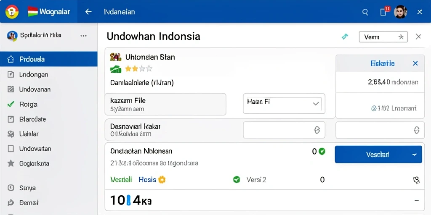Open Senya clock item in sidebar

(28, 188)
